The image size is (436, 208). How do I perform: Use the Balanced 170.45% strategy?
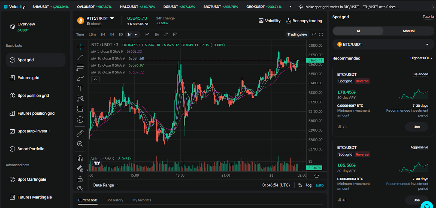coord(416,127)
